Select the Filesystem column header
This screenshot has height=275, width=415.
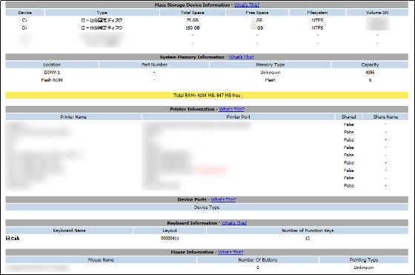pyautogui.click(x=317, y=13)
